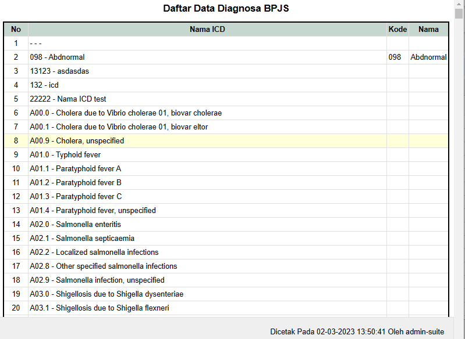Select row 098 - Abdnormal
This screenshot has height=339, width=465.
click(x=226, y=57)
